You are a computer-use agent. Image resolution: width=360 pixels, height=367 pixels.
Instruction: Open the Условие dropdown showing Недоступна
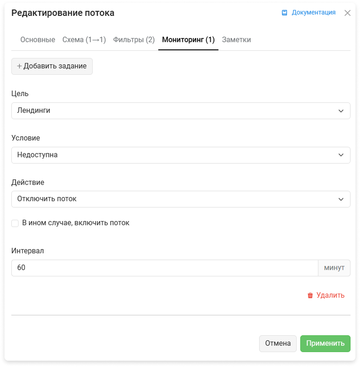pyautogui.click(x=181, y=155)
